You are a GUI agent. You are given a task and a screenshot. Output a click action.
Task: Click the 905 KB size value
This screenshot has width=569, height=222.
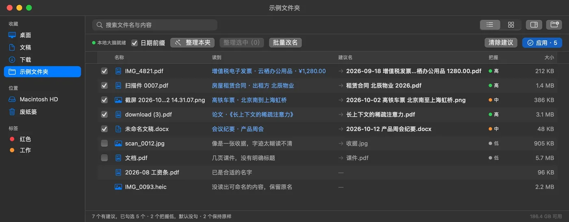tap(544, 144)
